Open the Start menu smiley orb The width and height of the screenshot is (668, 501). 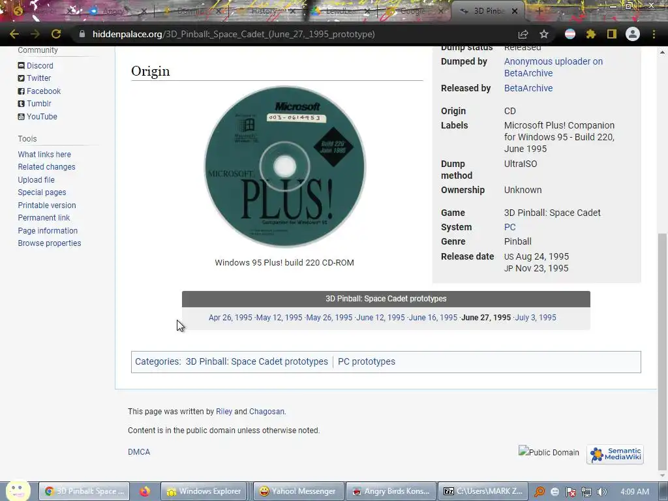[x=18, y=491]
